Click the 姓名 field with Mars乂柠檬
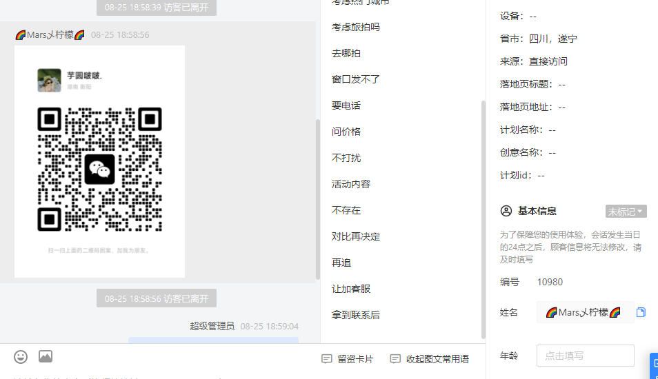Screen dimensions: 658x379 click(585, 312)
